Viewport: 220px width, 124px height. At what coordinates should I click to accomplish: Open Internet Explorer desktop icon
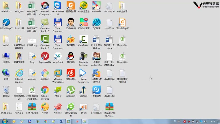[19, 76]
